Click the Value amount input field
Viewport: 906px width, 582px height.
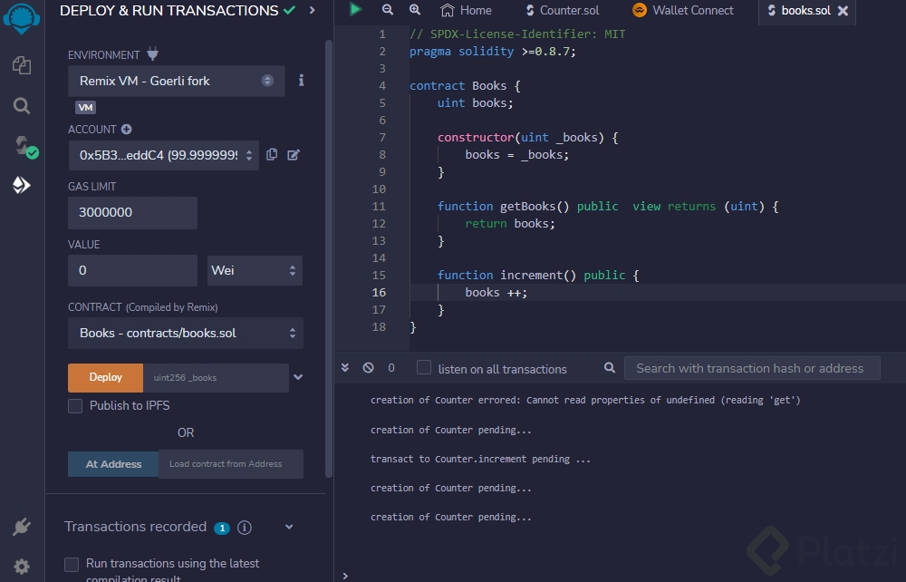click(133, 270)
